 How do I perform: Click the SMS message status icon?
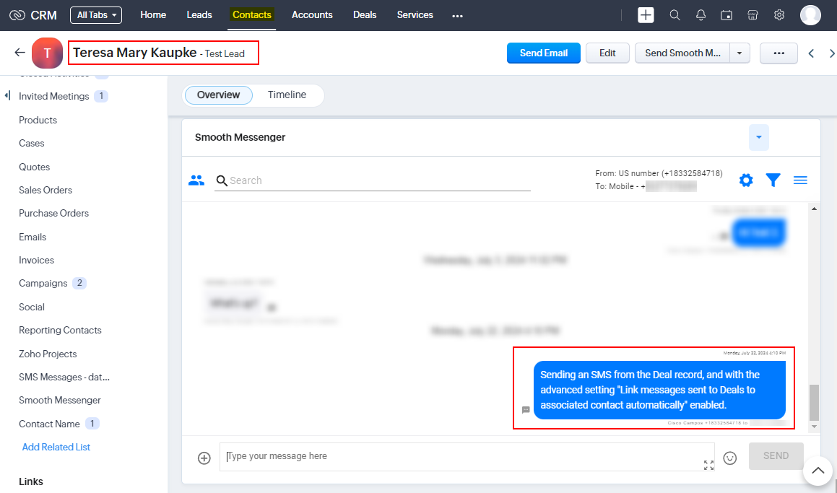tap(526, 410)
